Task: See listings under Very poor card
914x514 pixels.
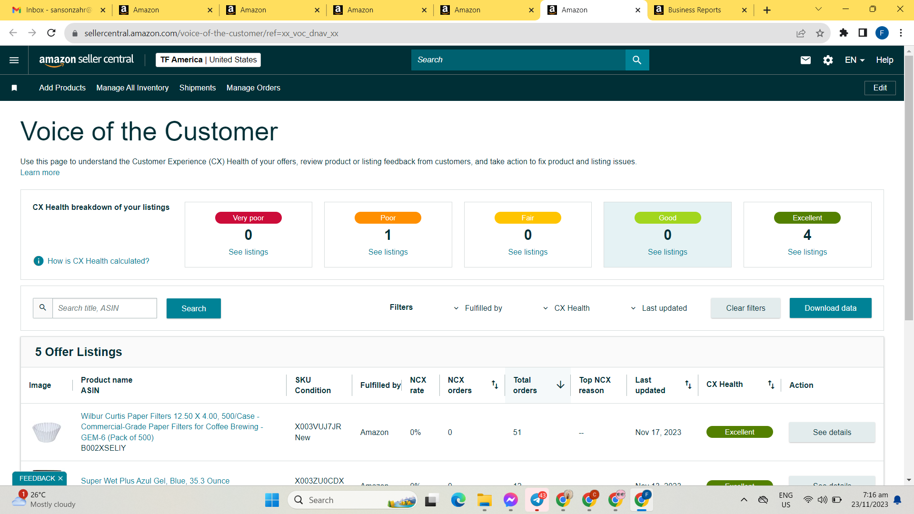Action: click(248, 252)
